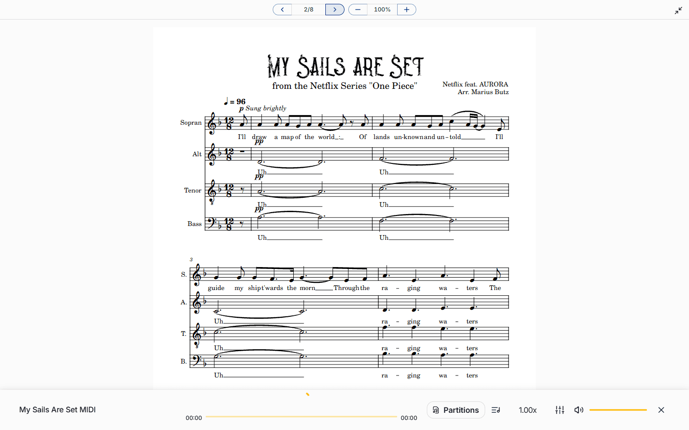Click the elapsed time 00:00 on the left
The width and height of the screenshot is (689, 430).
click(194, 418)
